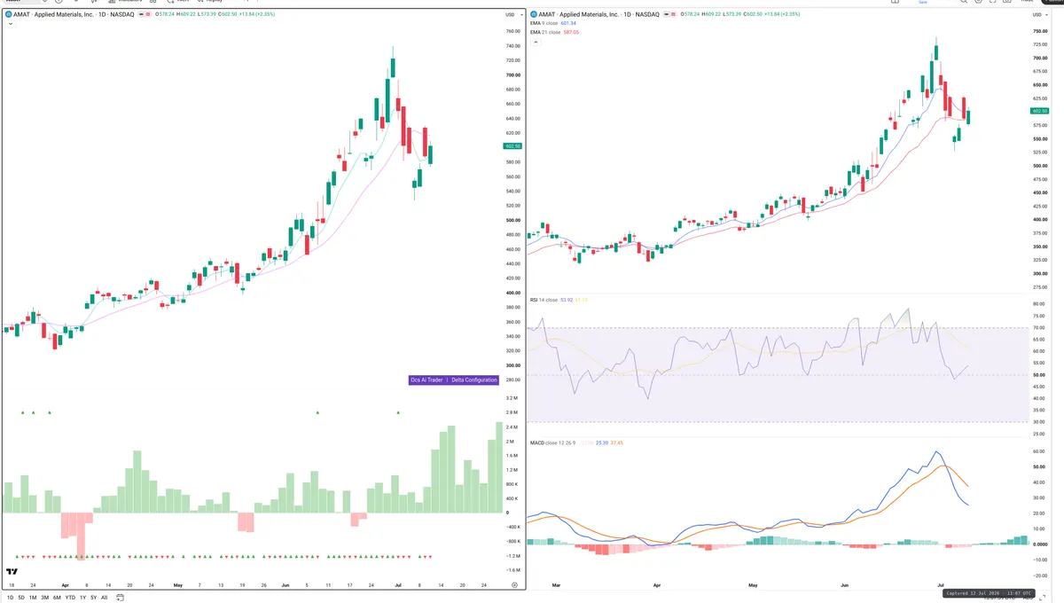
Task: Click the AMAT logo icon on left chart
Action: coord(11,15)
